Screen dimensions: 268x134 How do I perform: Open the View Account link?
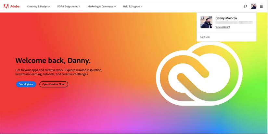[x=223, y=27]
